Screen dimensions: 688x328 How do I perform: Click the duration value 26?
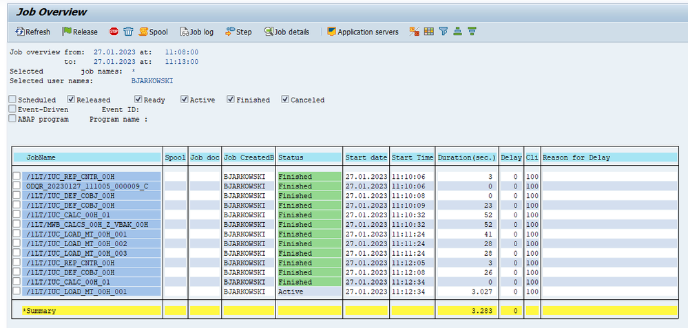[x=489, y=272]
